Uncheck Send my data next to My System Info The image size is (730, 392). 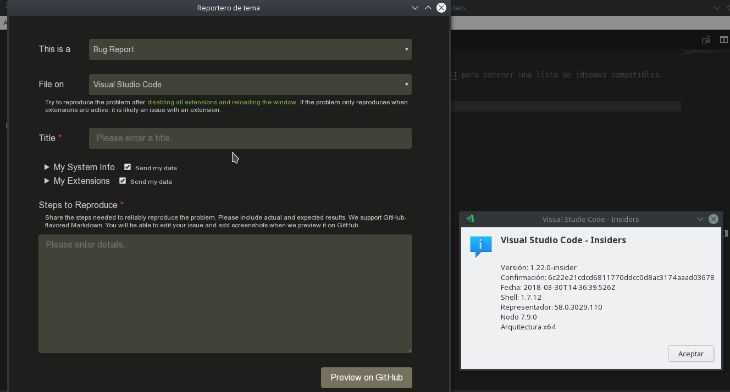(127, 167)
